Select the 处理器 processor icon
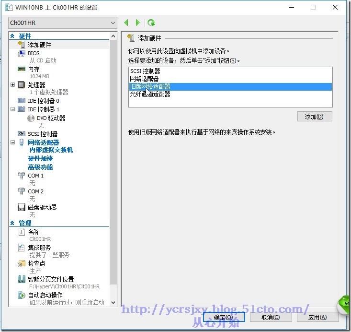The image size is (351, 332). click(22, 85)
